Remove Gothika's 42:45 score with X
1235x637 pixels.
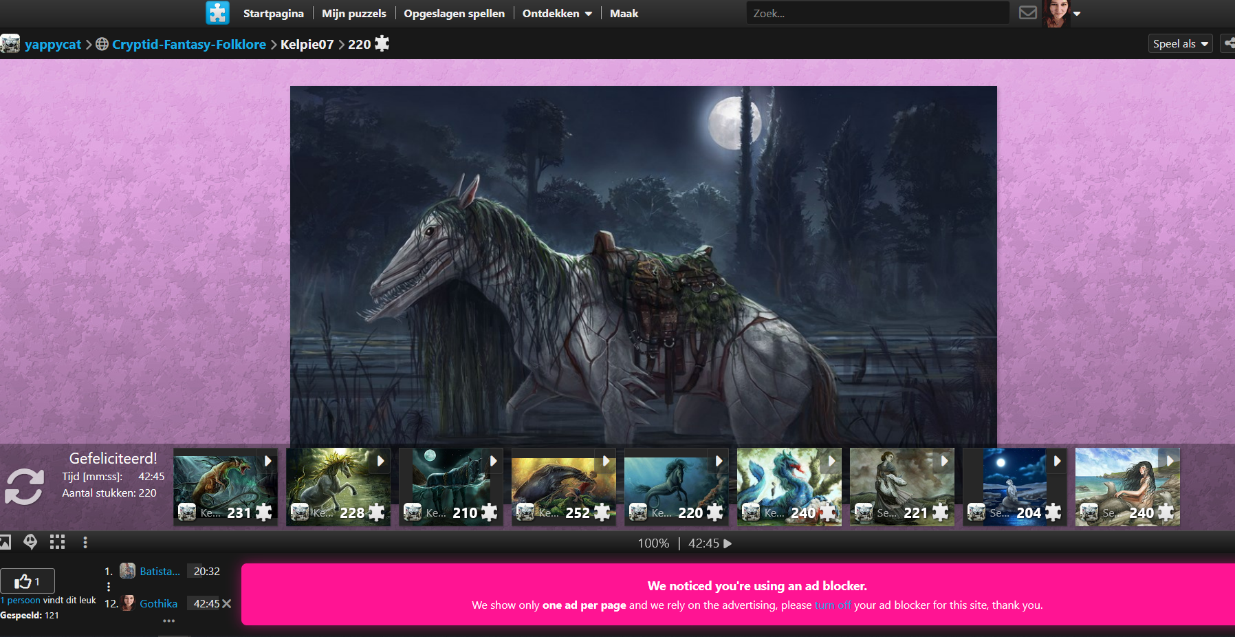click(x=227, y=603)
